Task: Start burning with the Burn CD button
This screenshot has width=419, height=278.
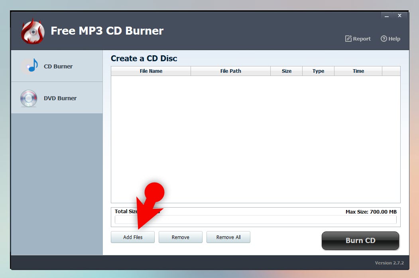Action: [x=360, y=241]
